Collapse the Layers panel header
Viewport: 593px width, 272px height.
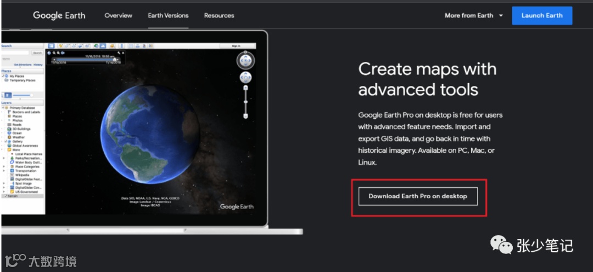(x=23, y=103)
